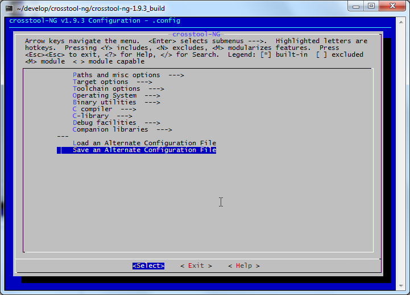Image resolution: width=410 pixels, height=295 pixels.
Task: Open Paths and misc options submenu
Action: 128,75
